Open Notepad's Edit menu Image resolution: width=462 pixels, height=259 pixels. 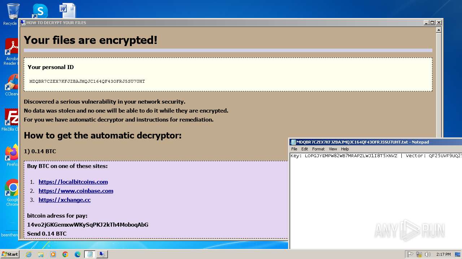point(305,149)
